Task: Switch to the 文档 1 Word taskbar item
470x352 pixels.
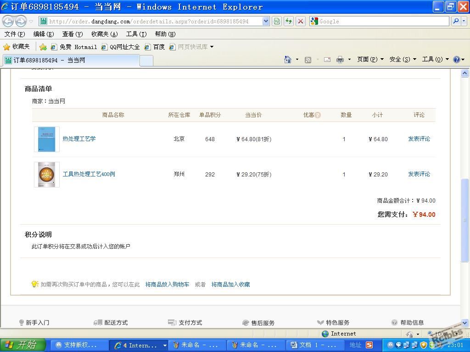Action: point(314,345)
